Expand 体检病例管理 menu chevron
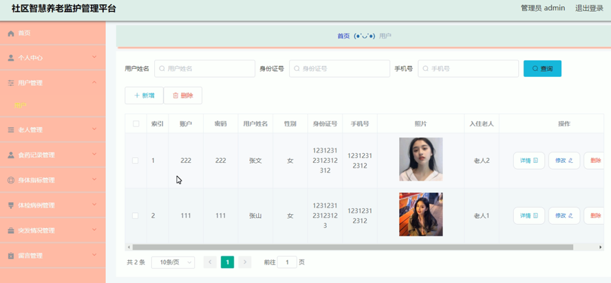 (94, 205)
